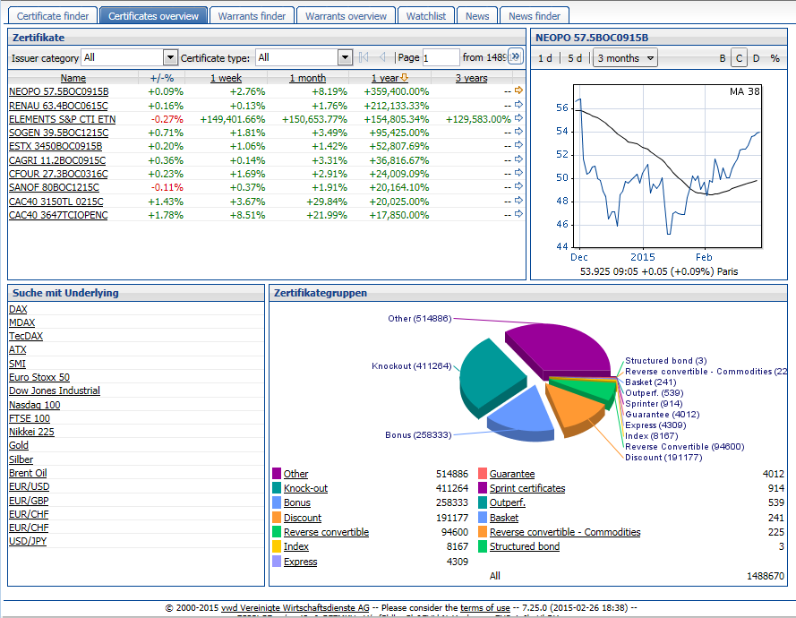
Task: Click the arrow icon in the ELEMENTS S&P CTI ETN row
Action: (x=518, y=119)
